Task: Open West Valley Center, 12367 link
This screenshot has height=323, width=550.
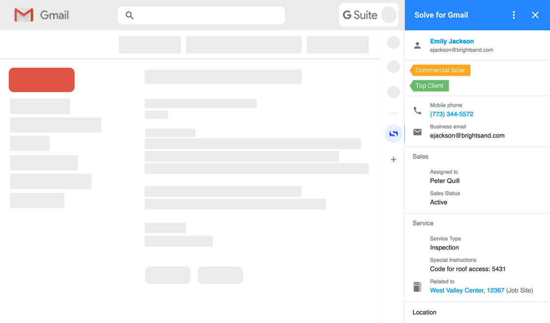Action: pyautogui.click(x=467, y=290)
